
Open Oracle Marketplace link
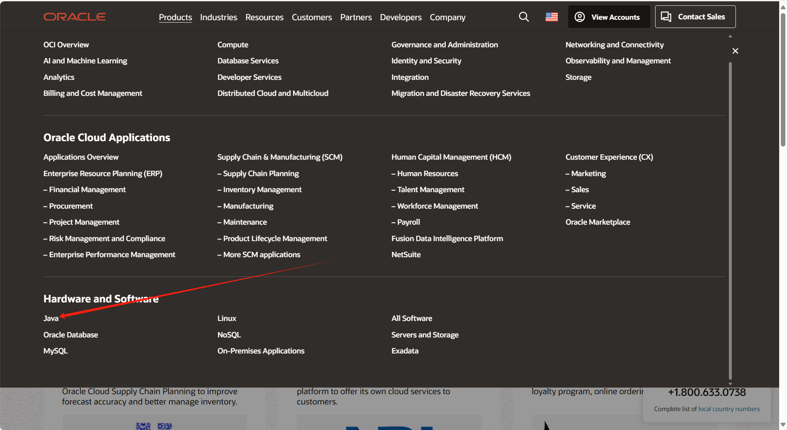(597, 222)
